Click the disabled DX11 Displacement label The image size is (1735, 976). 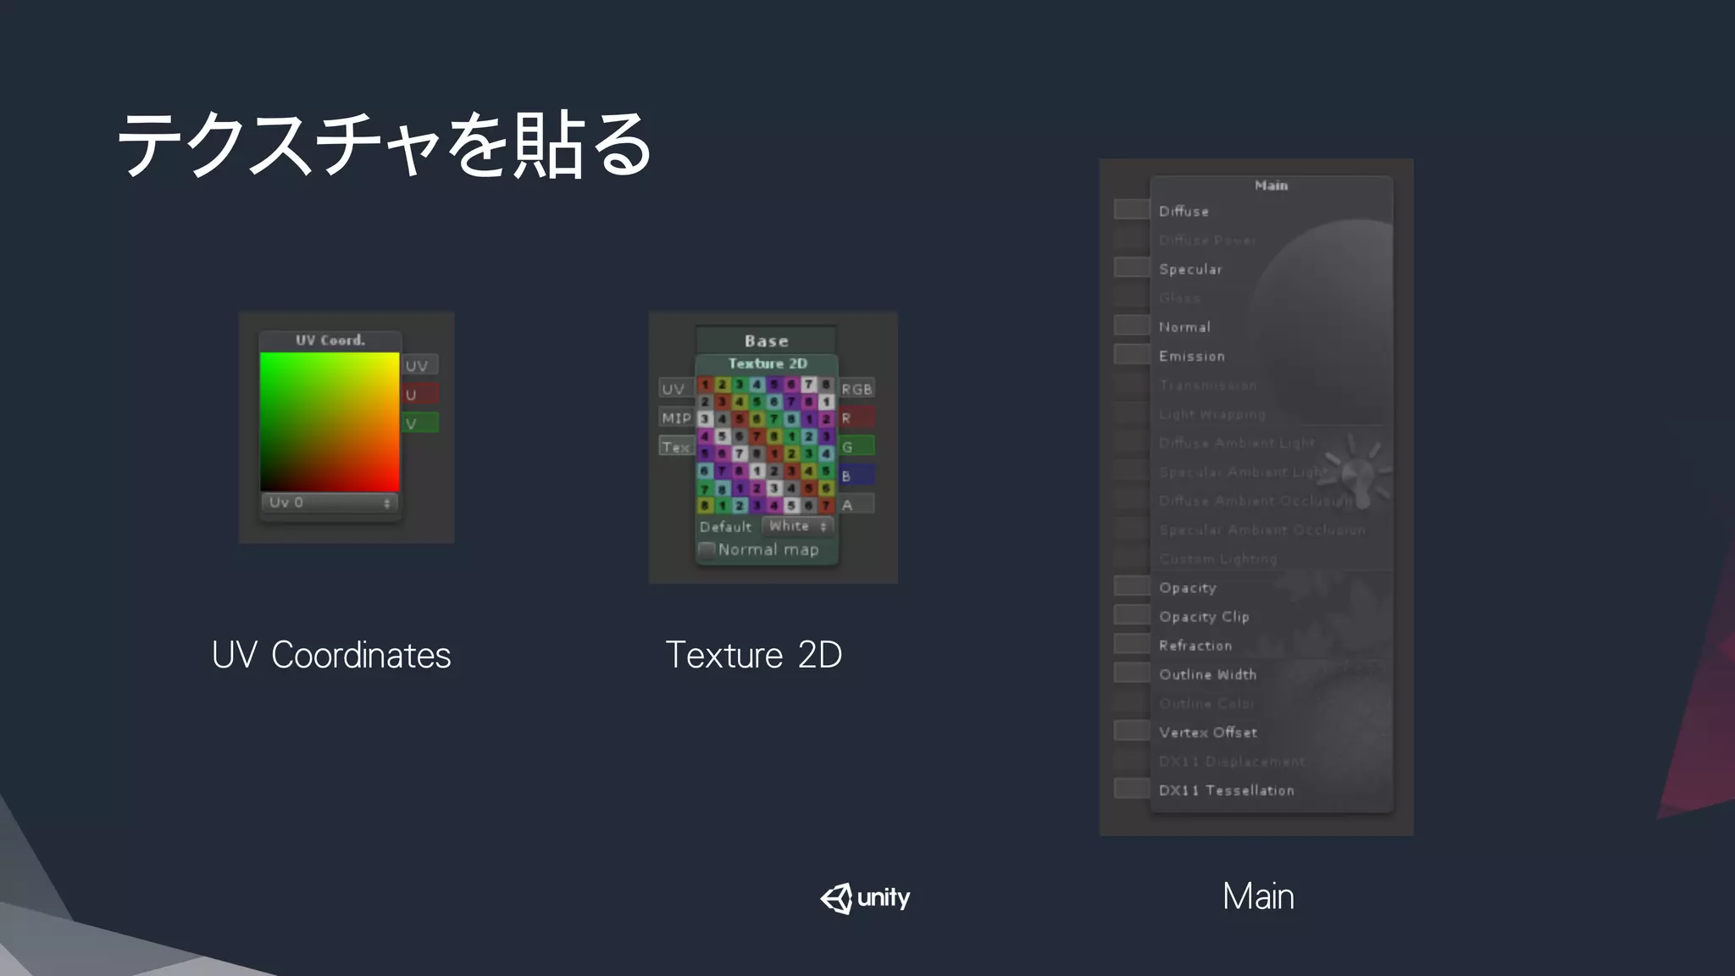1232,762
